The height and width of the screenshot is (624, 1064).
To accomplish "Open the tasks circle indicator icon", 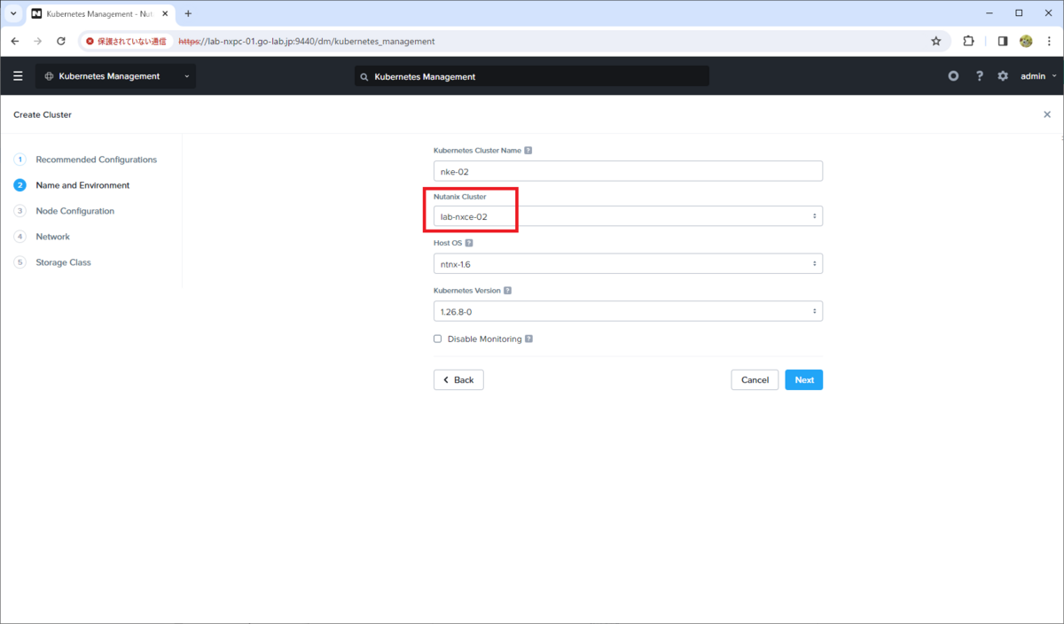I will (953, 76).
